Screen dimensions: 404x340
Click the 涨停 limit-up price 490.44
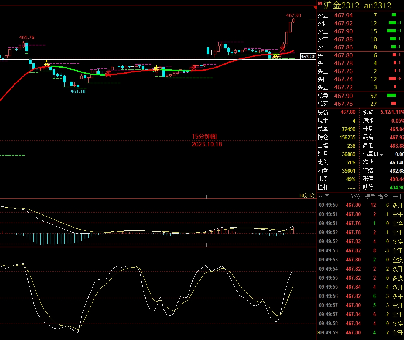point(397,179)
